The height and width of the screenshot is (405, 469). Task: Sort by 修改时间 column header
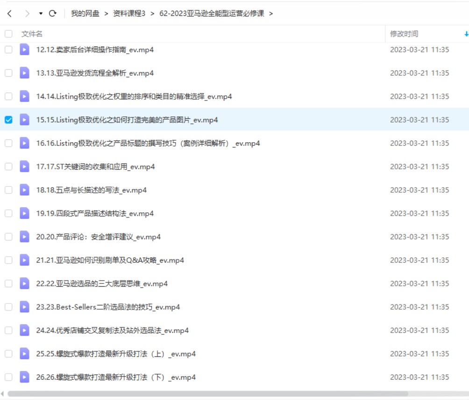404,34
